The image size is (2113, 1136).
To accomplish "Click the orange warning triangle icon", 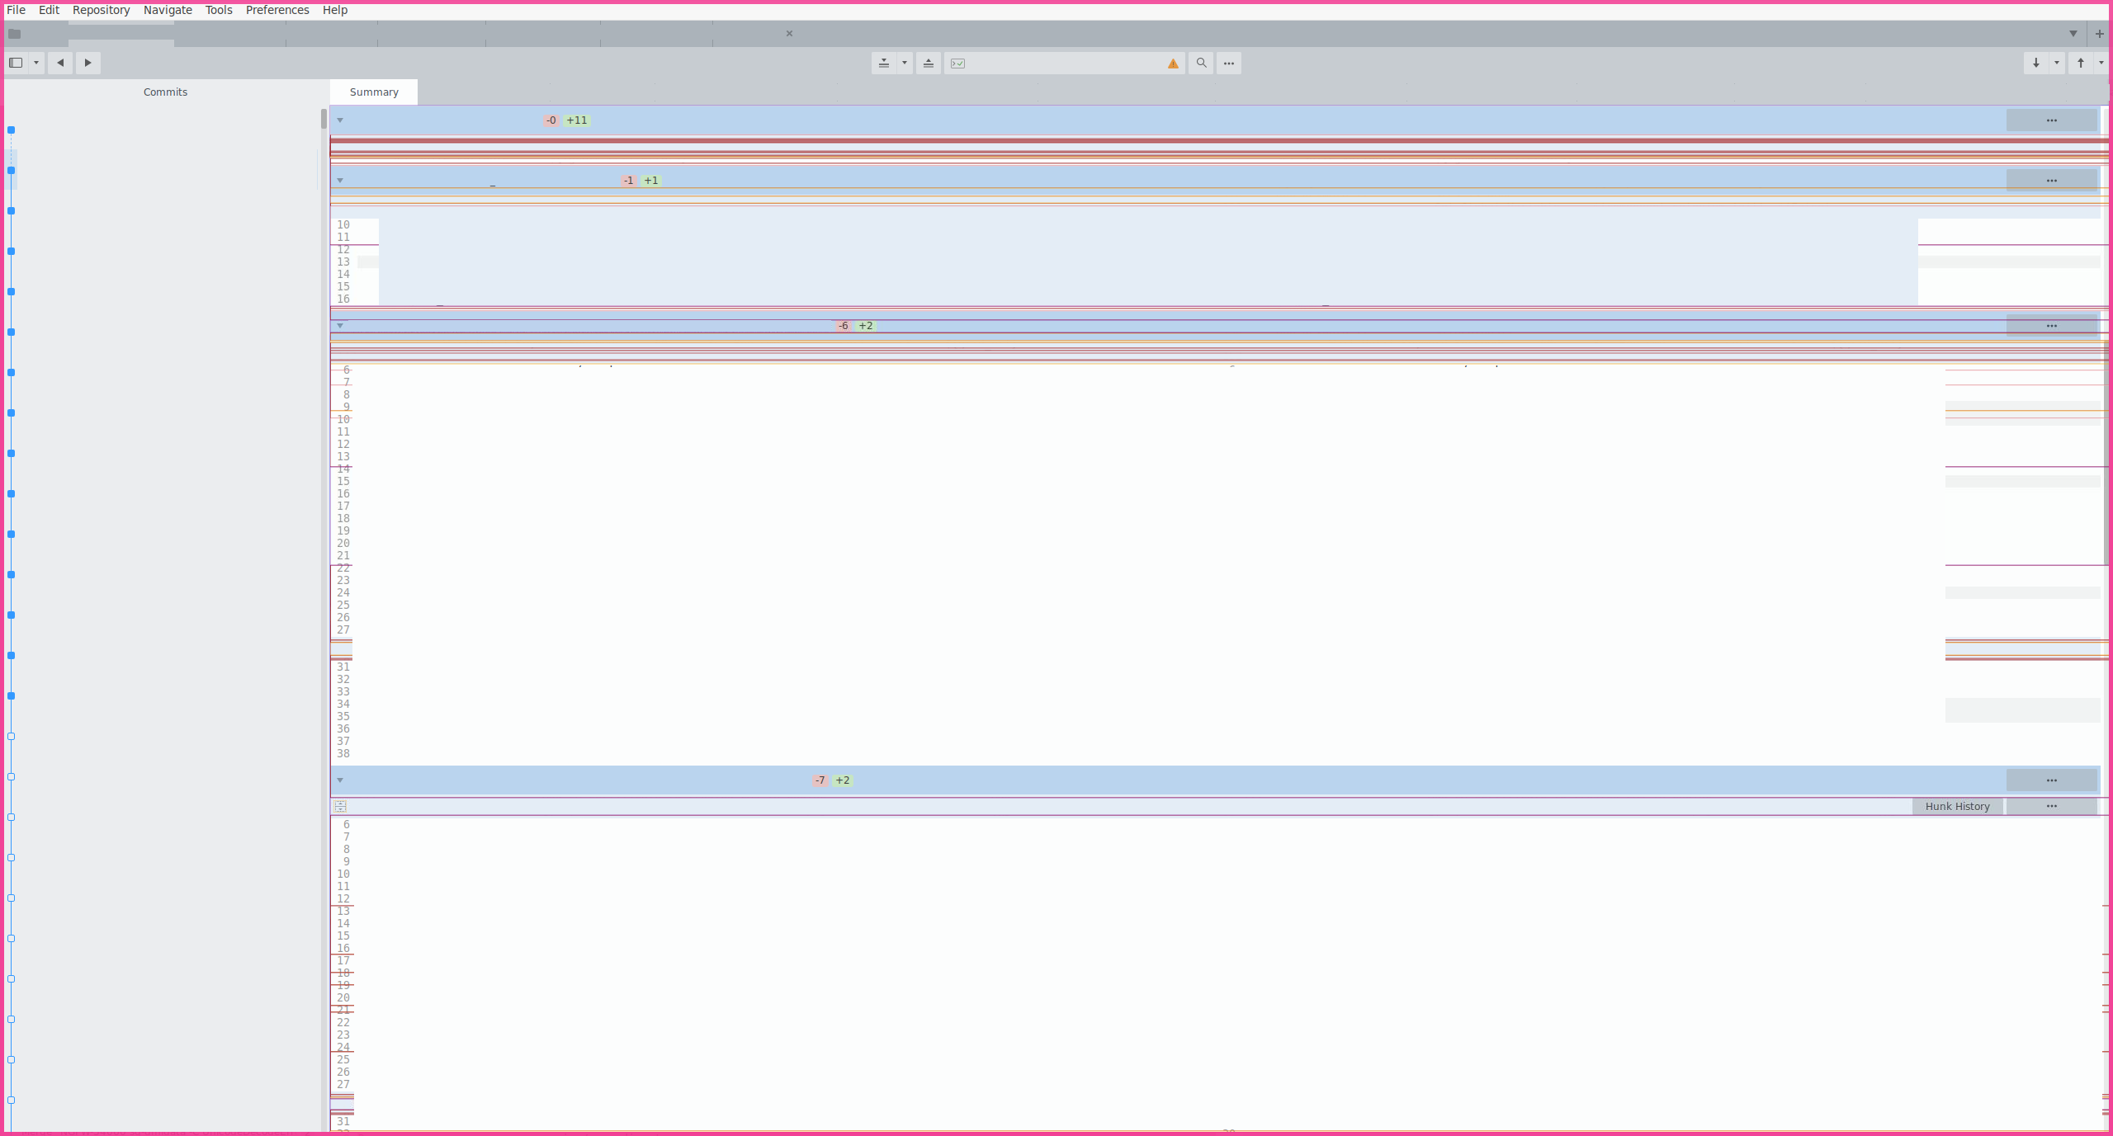I will [1171, 63].
